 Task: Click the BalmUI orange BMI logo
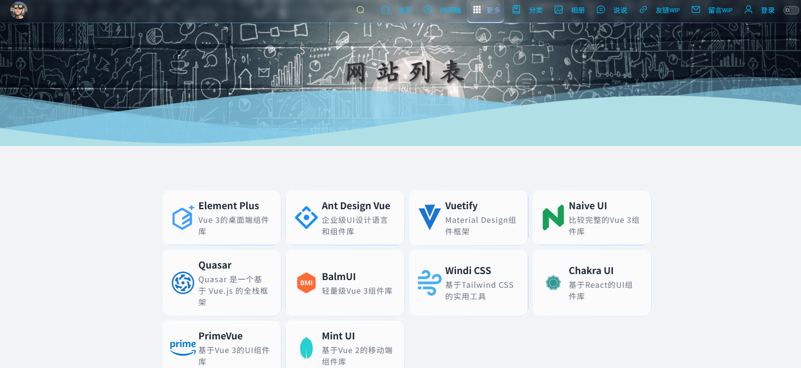(306, 283)
